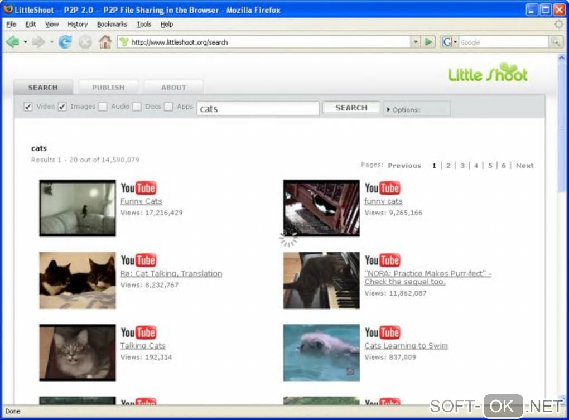Open the search engine selector dropdown arrow
Image resolution: width=569 pixels, height=420 pixels.
coord(455,42)
